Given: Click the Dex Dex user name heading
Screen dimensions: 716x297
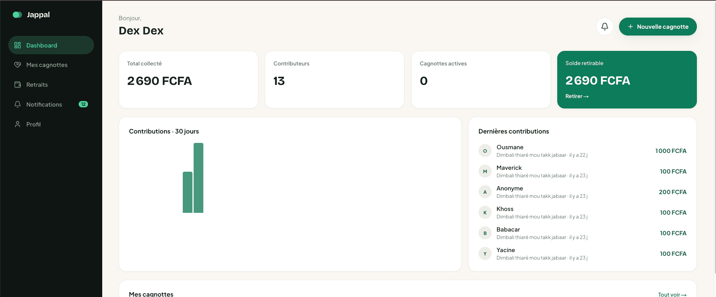Looking at the screenshot, I should click(141, 31).
